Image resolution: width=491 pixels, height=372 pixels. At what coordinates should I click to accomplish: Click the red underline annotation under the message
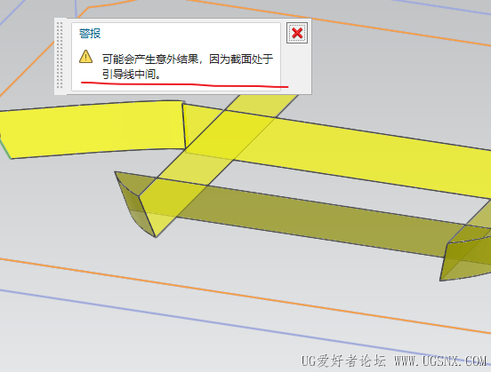coord(184,84)
